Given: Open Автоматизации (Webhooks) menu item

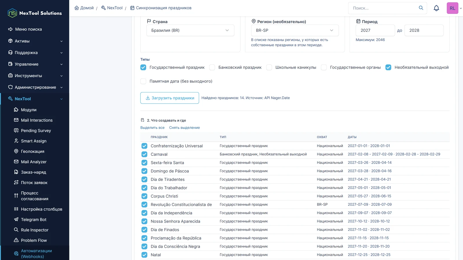Looking at the screenshot, I should coord(35,254).
